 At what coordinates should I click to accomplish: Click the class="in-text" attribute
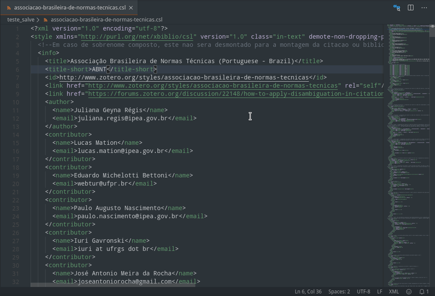[x=278, y=37]
